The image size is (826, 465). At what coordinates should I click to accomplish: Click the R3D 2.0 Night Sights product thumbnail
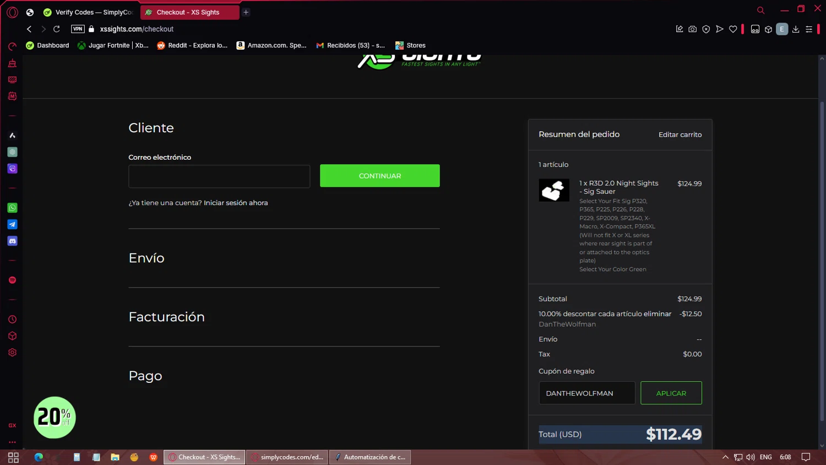(554, 191)
